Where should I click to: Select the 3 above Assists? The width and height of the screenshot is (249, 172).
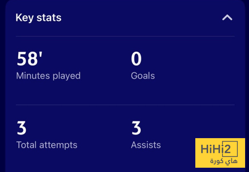pyautogui.click(x=136, y=128)
